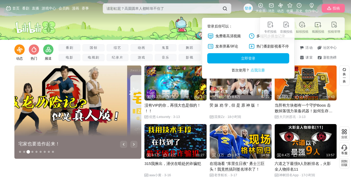Screen dimensions: 351x187
Task: Click 点我注册 link
Action: [x=258, y=70]
